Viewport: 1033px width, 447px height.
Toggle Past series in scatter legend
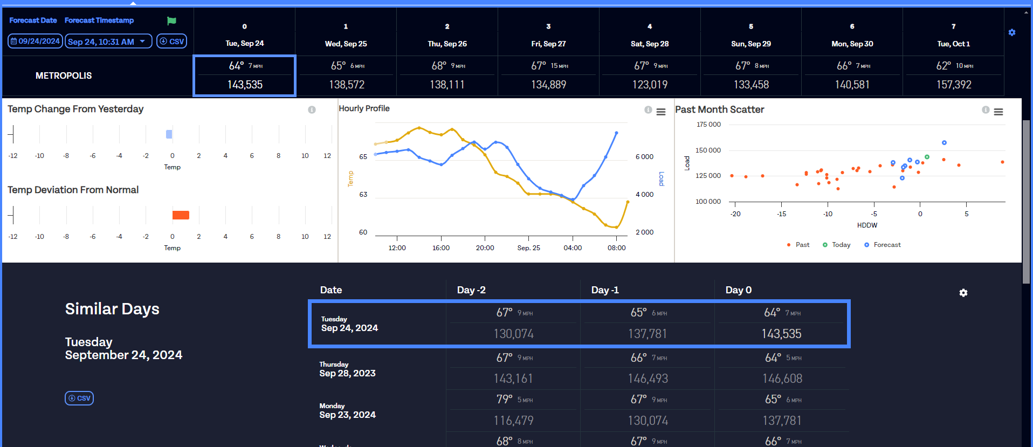(x=798, y=245)
